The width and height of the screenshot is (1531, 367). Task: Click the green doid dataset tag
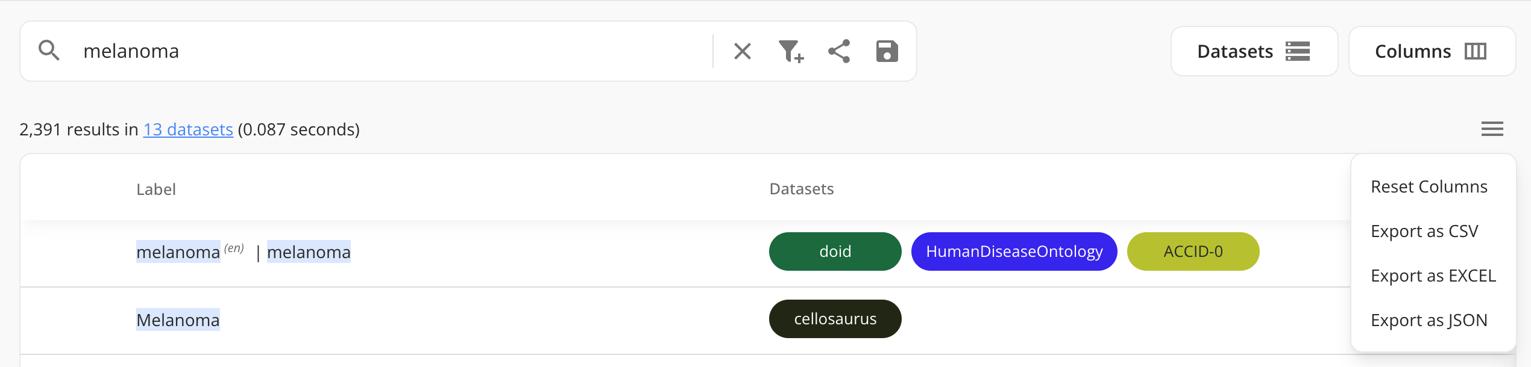(835, 251)
